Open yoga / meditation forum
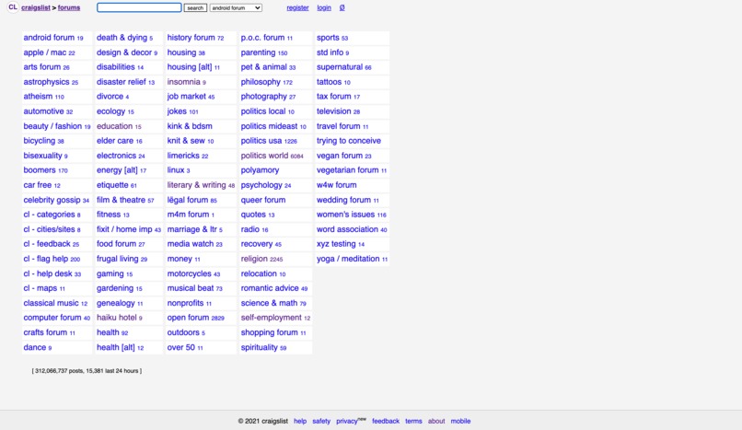The width and height of the screenshot is (742, 430). [348, 259]
